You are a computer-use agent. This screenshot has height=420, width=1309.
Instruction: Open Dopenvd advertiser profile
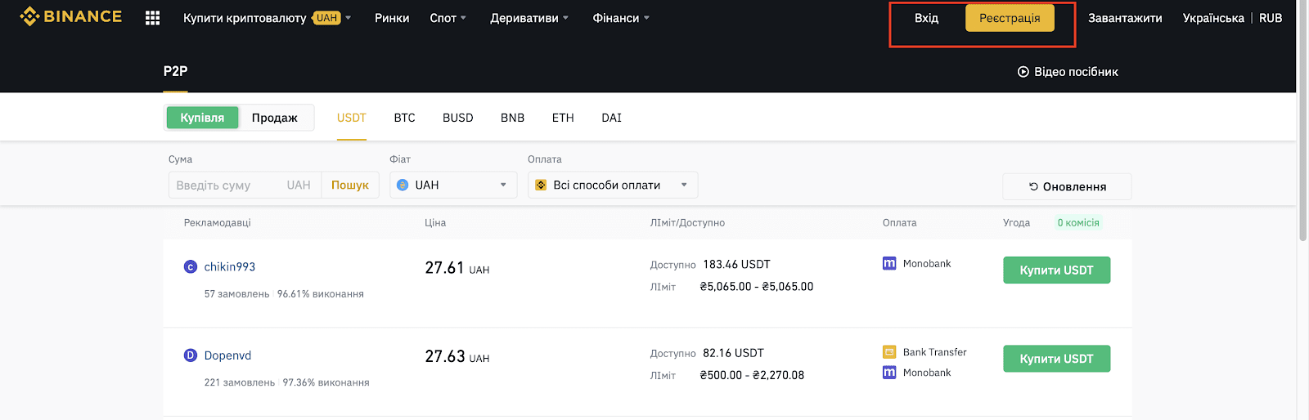(227, 355)
